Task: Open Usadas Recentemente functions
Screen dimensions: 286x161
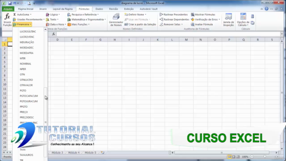Action: click(x=29, y=19)
